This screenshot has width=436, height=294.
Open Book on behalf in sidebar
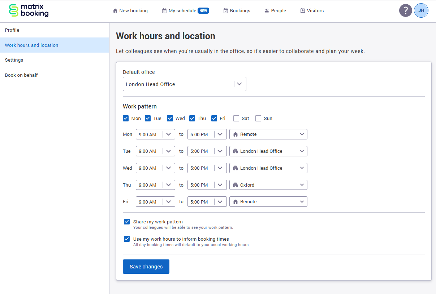pos(55,75)
